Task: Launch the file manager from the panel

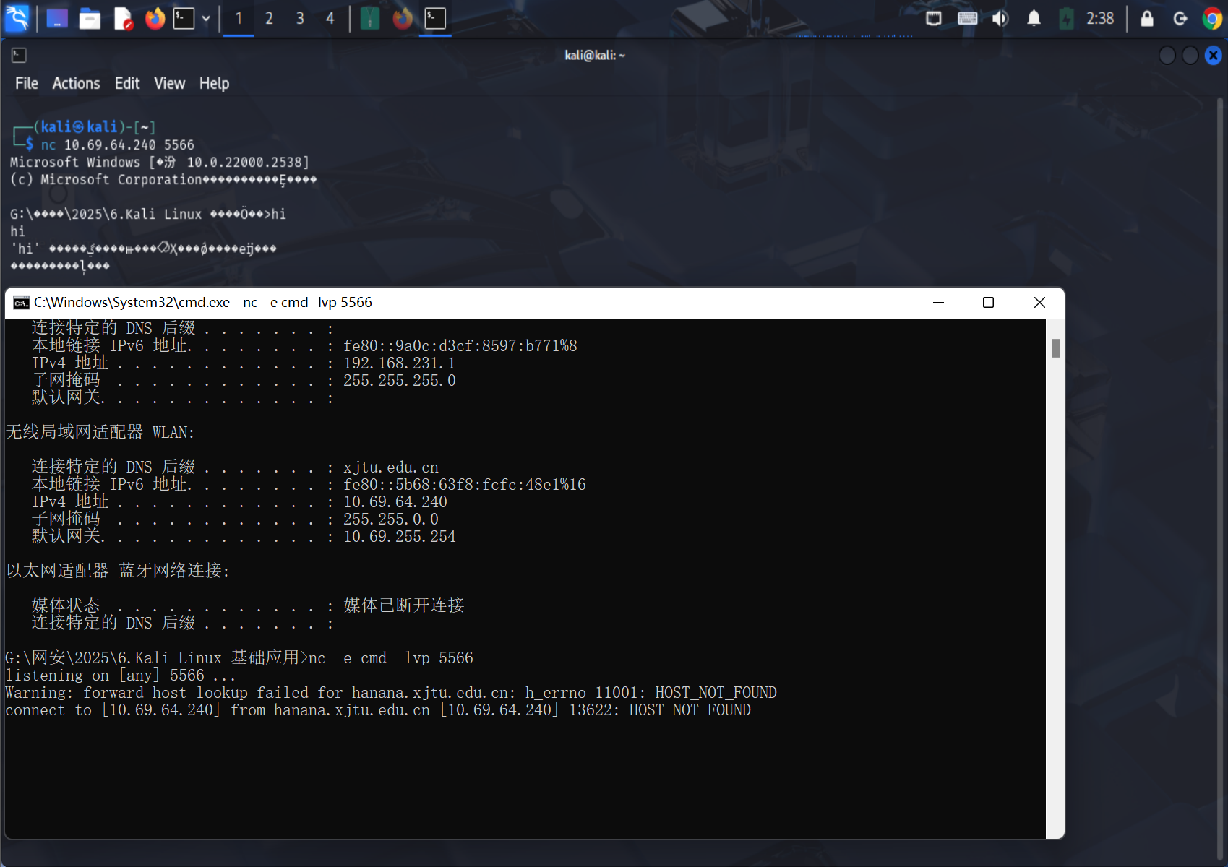Action: [x=90, y=18]
